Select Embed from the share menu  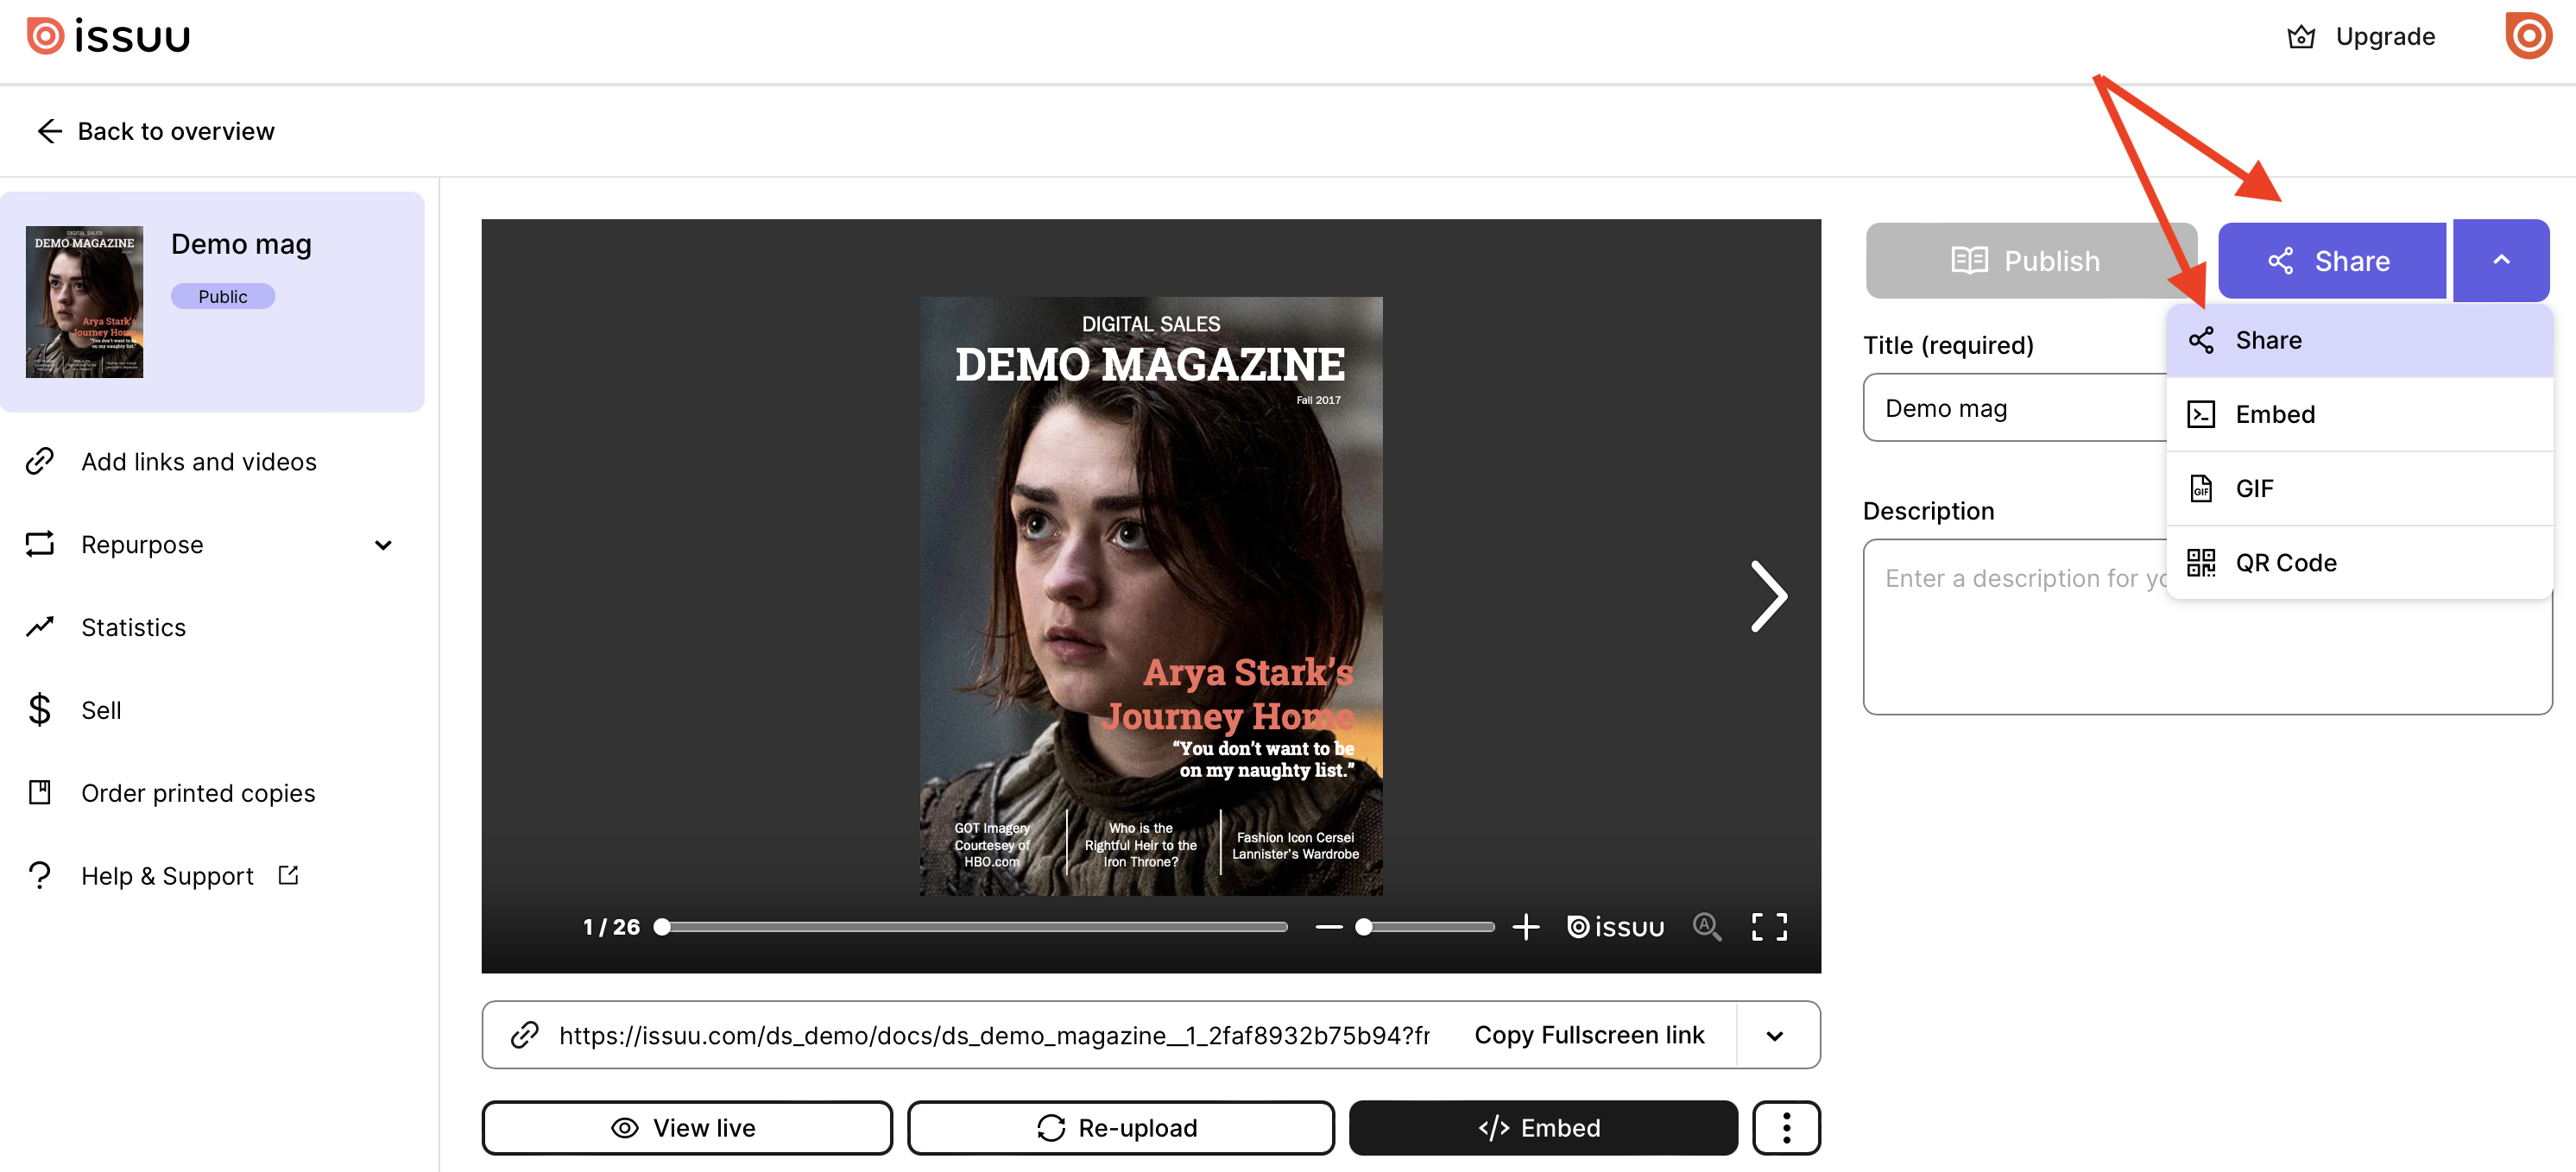2275,413
